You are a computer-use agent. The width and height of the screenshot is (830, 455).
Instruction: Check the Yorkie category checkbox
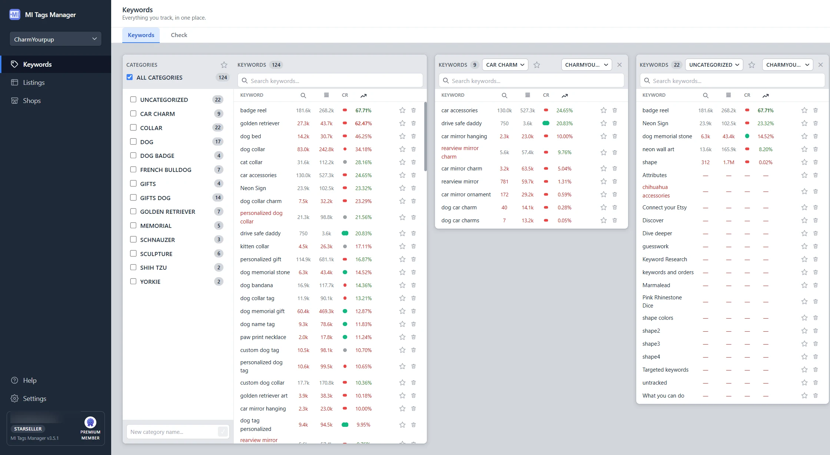pos(133,281)
